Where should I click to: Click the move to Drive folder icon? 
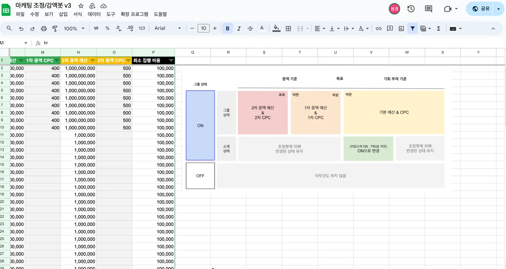pyautogui.click(x=92, y=6)
